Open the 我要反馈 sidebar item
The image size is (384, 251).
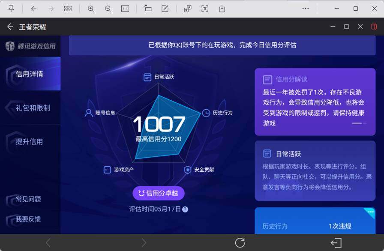click(x=28, y=219)
